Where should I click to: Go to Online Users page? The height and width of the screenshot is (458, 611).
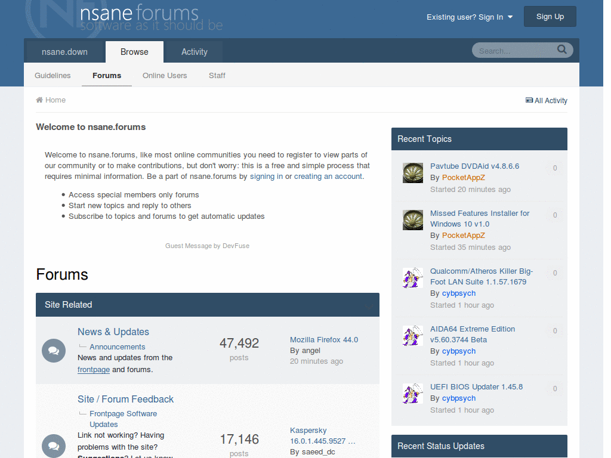pyautogui.click(x=165, y=76)
